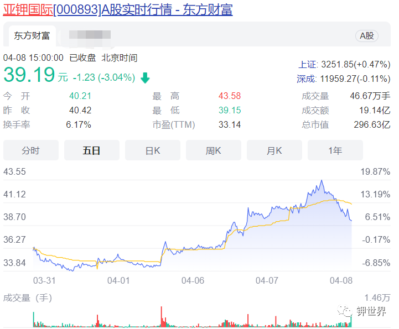Click the timestamp 04-08 15:00:00
The height and width of the screenshot is (329, 399).
[x=33, y=58]
